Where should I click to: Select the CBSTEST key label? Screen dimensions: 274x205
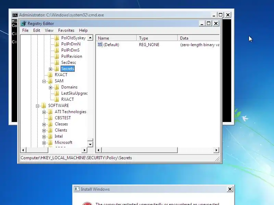pos(63,118)
